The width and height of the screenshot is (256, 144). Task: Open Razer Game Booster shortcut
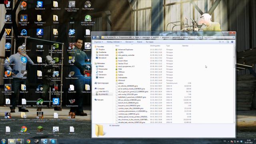tap(40, 102)
